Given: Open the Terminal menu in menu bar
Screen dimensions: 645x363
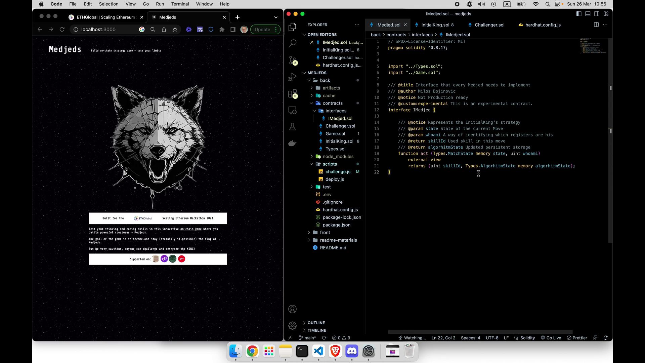Looking at the screenshot, I should [x=180, y=4].
